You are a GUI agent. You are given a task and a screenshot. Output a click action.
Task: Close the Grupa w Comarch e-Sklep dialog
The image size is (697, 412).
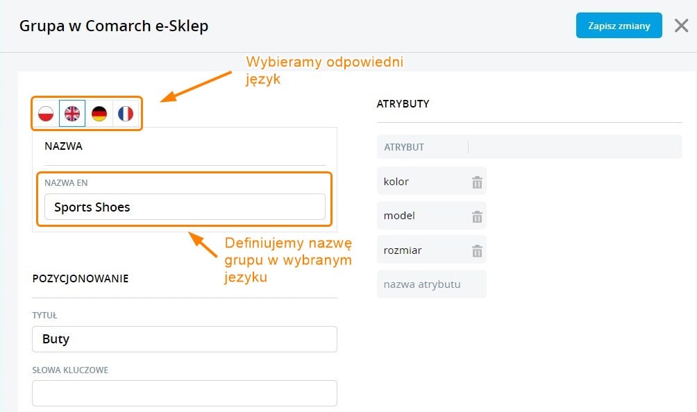coord(681,26)
